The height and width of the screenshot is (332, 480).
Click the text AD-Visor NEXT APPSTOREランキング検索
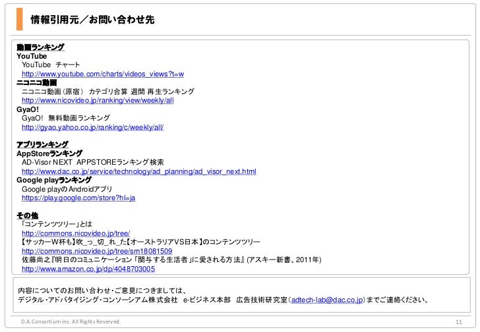click(93, 162)
